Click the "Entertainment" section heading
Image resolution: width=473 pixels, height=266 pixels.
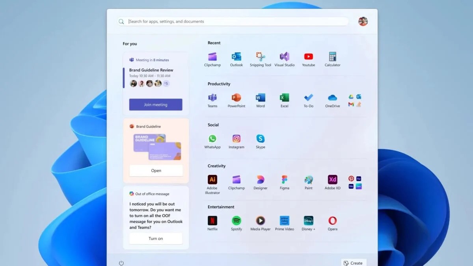click(x=221, y=207)
